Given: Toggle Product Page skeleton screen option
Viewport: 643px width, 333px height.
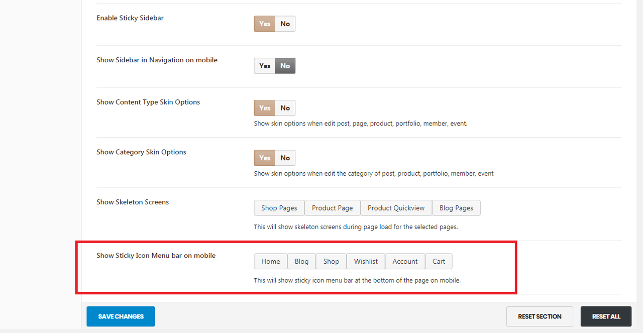Looking at the screenshot, I should pyautogui.click(x=332, y=208).
